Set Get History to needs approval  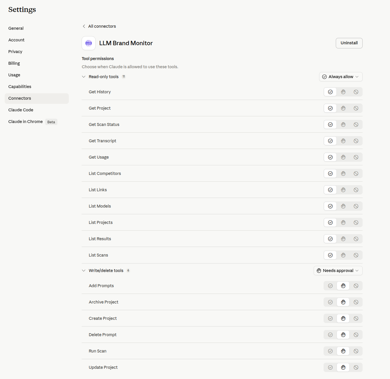click(343, 92)
